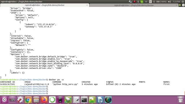Open the phone device app in dock

(60, 100)
